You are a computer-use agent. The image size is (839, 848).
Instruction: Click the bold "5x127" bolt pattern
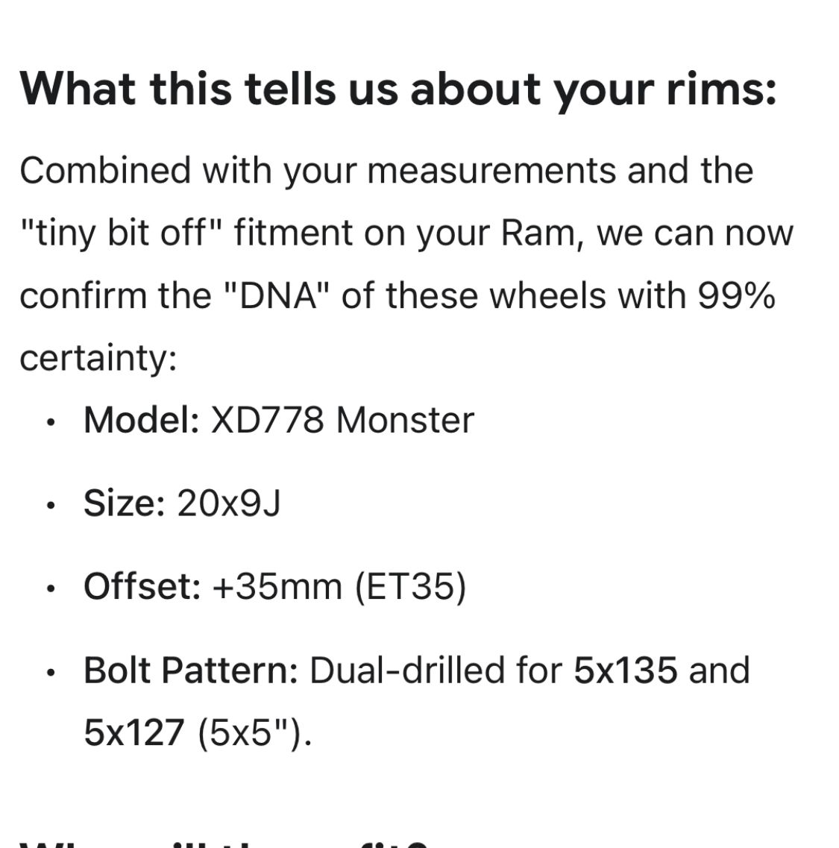(x=134, y=733)
